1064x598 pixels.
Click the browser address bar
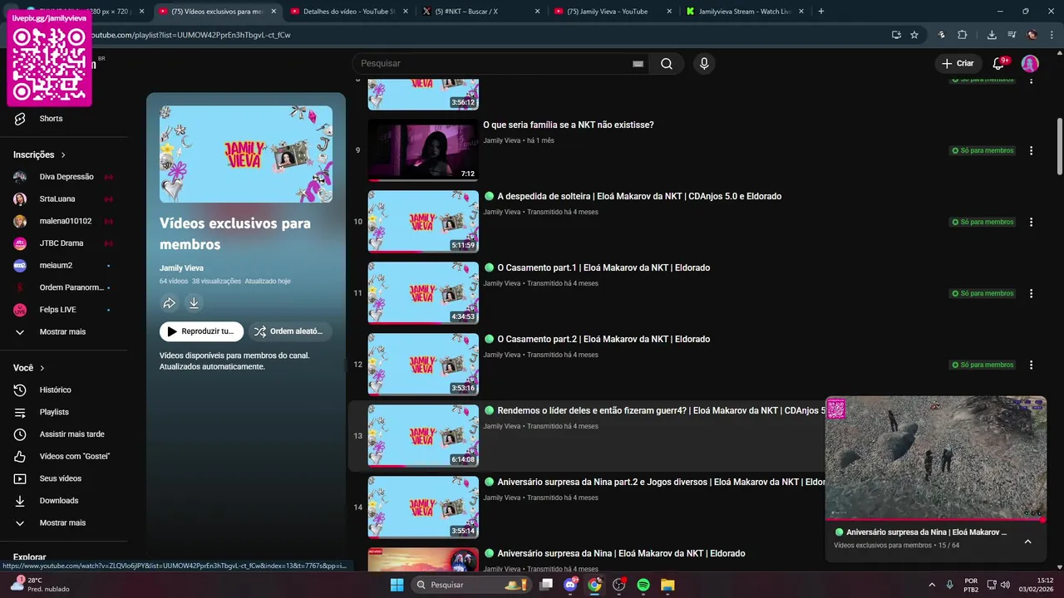482,35
